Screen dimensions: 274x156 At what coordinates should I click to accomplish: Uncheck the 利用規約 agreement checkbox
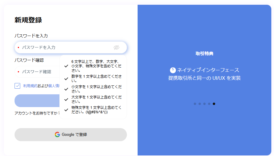click(17, 86)
